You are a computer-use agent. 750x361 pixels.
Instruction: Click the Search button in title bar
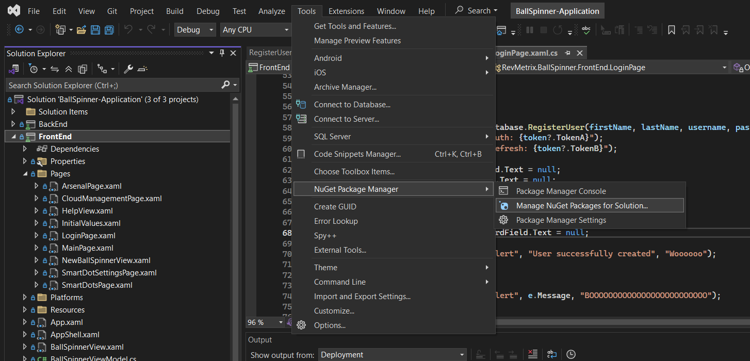pyautogui.click(x=477, y=11)
